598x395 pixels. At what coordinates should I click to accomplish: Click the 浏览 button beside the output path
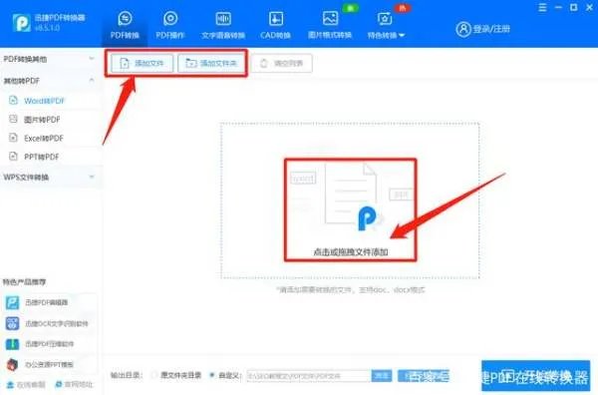pos(382,376)
